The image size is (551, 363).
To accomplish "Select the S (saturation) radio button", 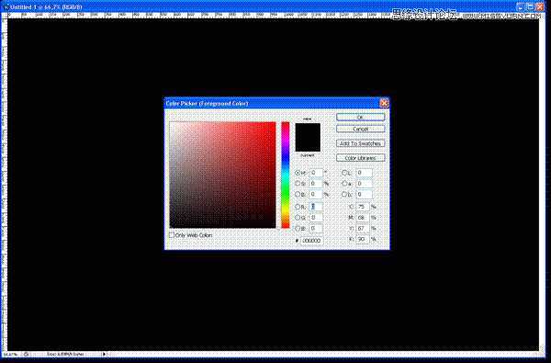I will (x=298, y=183).
